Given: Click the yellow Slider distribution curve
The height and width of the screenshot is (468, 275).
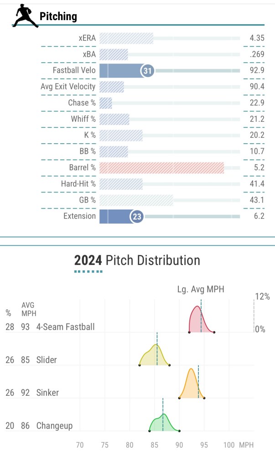Looking at the screenshot, I should (x=154, y=356).
